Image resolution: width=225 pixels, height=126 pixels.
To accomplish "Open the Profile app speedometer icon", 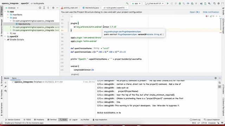I will 188,3.
